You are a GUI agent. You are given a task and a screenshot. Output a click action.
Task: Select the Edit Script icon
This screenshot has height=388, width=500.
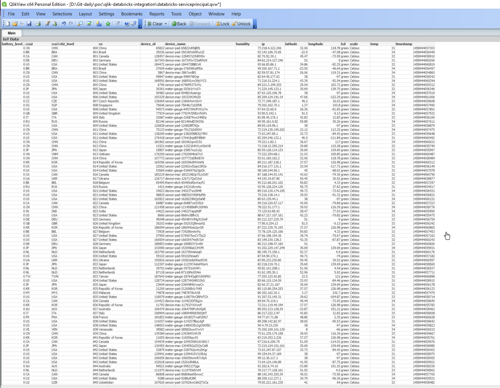click(x=48, y=24)
